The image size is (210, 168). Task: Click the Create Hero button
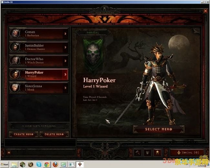click(24, 134)
